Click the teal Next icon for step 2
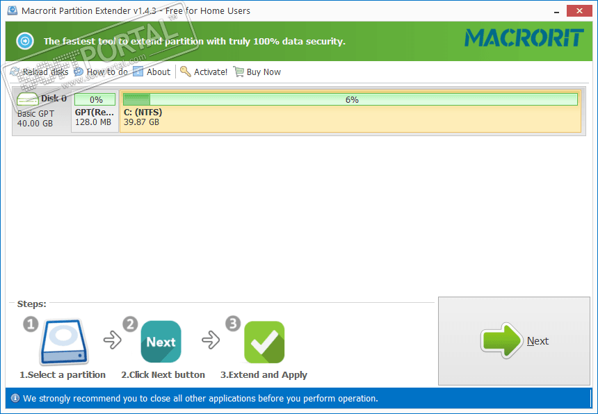 161,342
